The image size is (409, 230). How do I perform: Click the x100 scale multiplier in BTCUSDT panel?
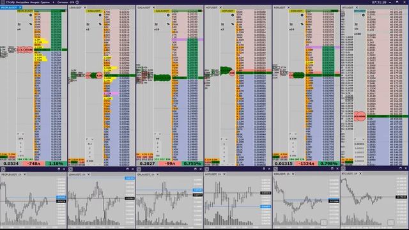click(357, 34)
